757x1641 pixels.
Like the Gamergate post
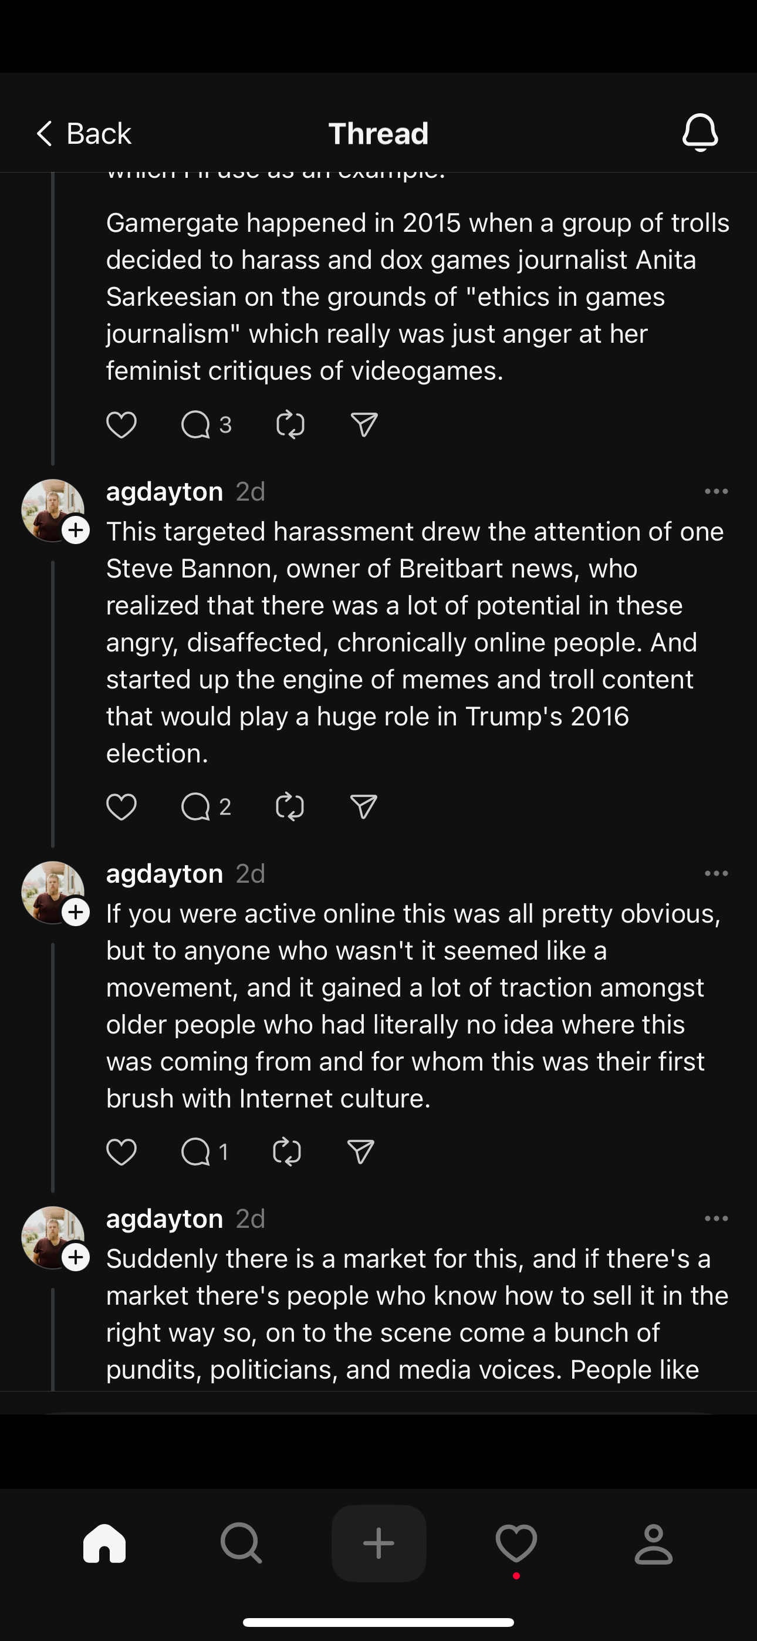tap(121, 425)
